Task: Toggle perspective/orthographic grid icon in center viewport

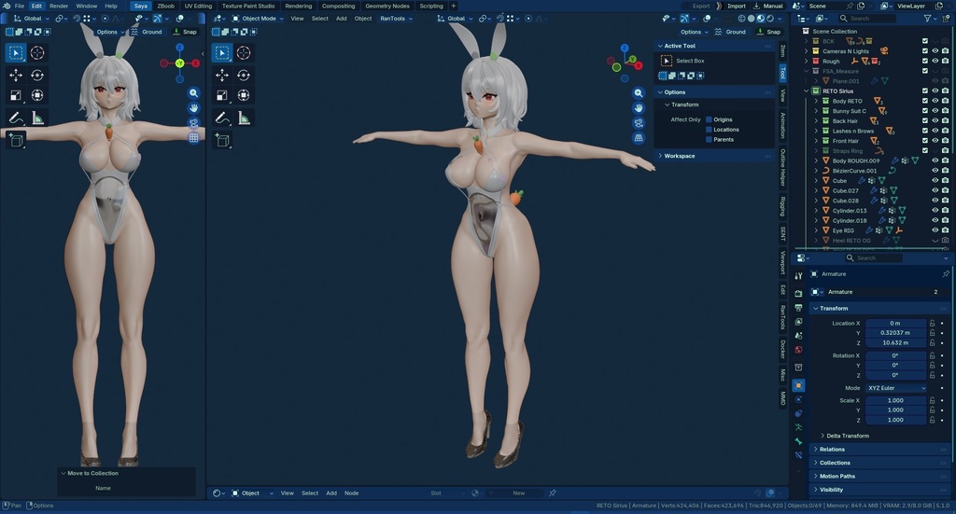Action: (639, 138)
